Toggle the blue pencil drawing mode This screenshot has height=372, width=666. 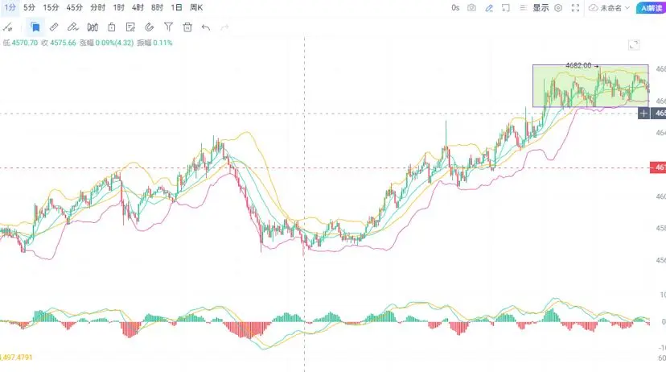click(489, 8)
